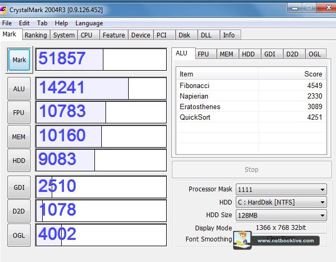Switch to the Feature tab
336x262 pixels.
click(x=114, y=35)
